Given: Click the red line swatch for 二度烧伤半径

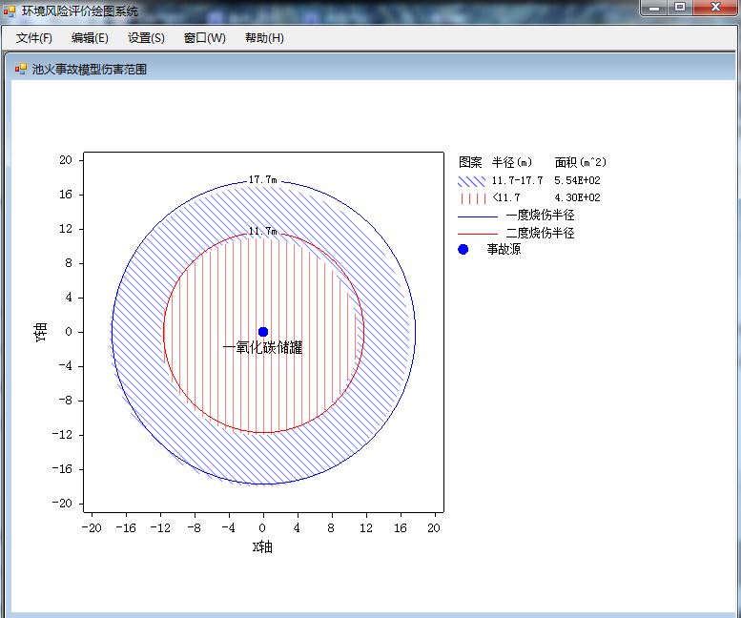Looking at the screenshot, I should click(477, 234).
